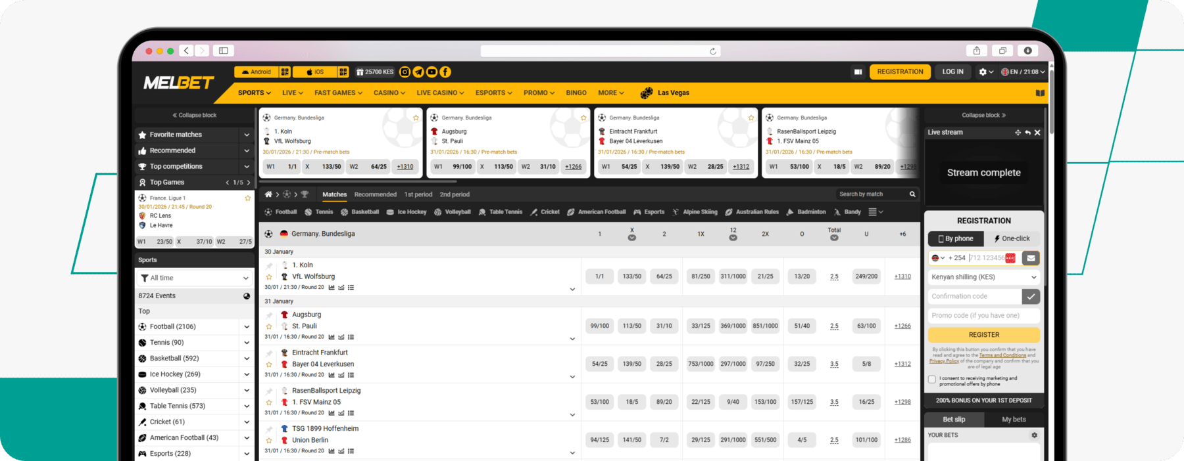The height and width of the screenshot is (461, 1184).
Task: Open Melbet's Instagram page icon
Action: point(405,72)
